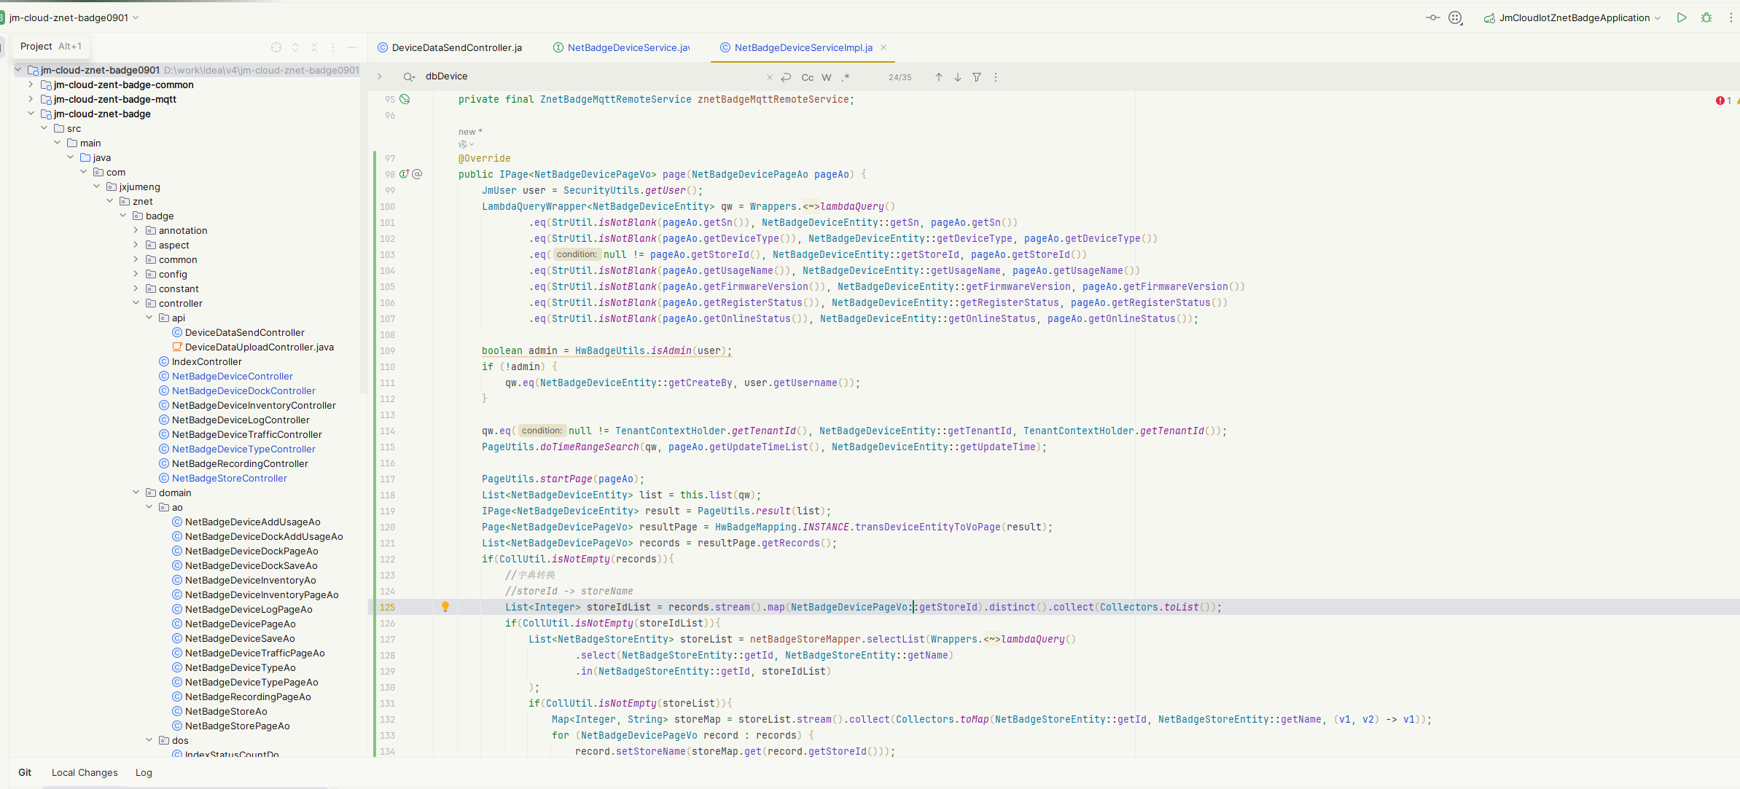Jump to next search occurrence arrow

(x=957, y=77)
